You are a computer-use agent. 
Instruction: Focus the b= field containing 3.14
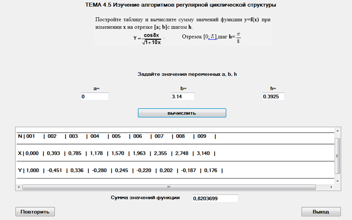pyautogui.click(x=183, y=96)
